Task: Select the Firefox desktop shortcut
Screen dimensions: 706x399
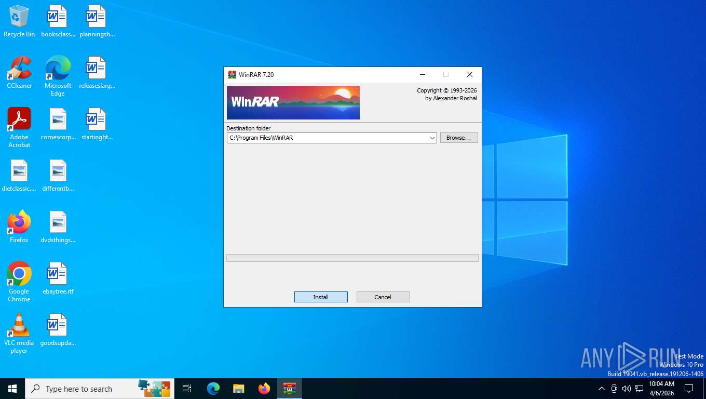Action: point(19,227)
